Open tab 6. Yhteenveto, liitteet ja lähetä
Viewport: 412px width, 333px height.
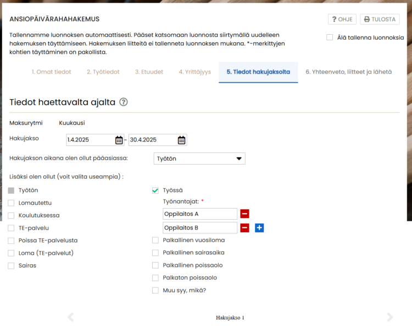point(348,72)
